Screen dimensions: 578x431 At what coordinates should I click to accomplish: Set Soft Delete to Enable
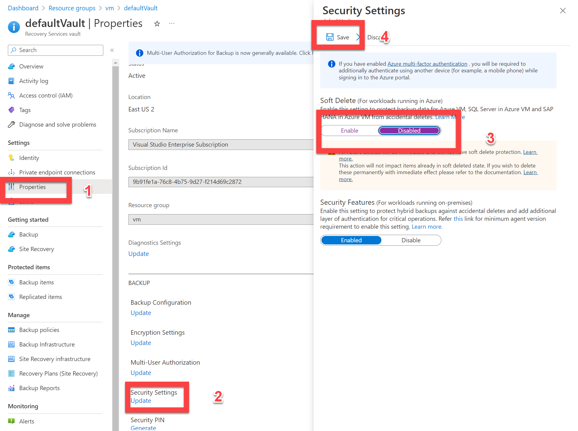coord(350,131)
